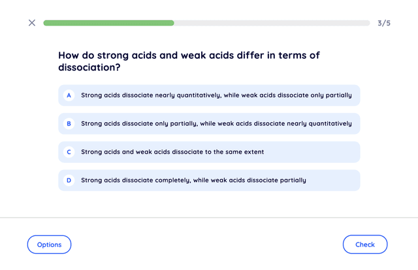Click the 3/5 question counter
418x270 pixels.
tap(384, 23)
